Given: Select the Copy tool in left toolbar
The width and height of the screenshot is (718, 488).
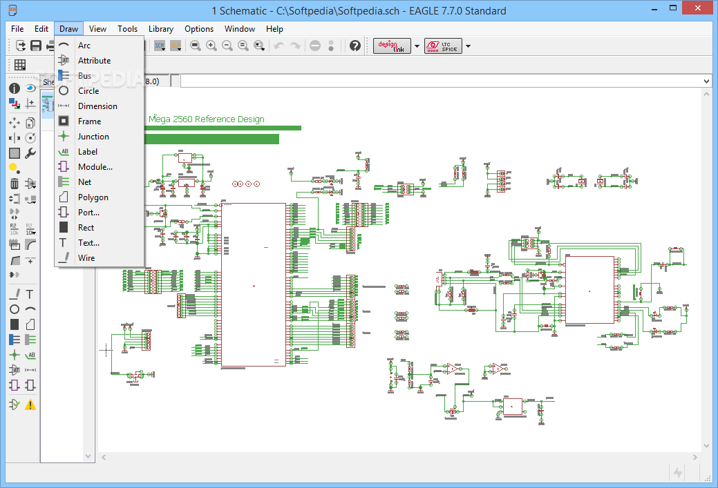Looking at the screenshot, I should [x=30, y=123].
